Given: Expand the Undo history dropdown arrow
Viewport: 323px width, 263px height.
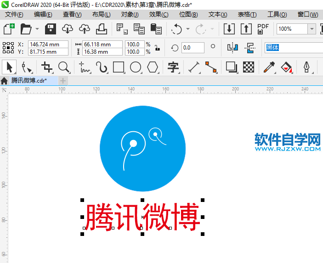Looking at the screenshot, I should point(187,29).
